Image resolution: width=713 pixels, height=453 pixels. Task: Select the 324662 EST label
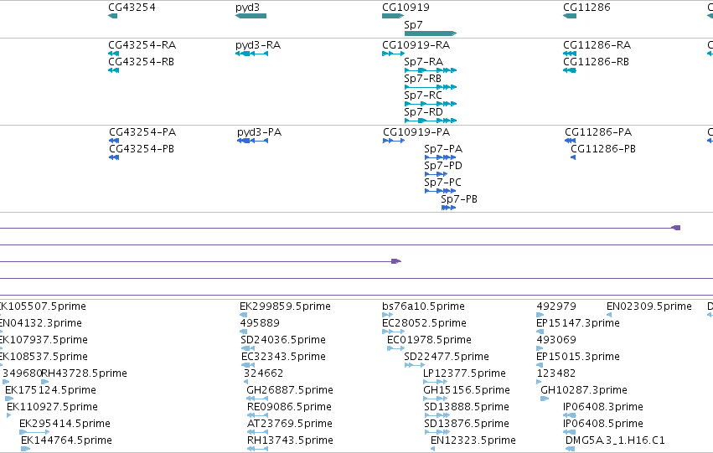(x=264, y=373)
